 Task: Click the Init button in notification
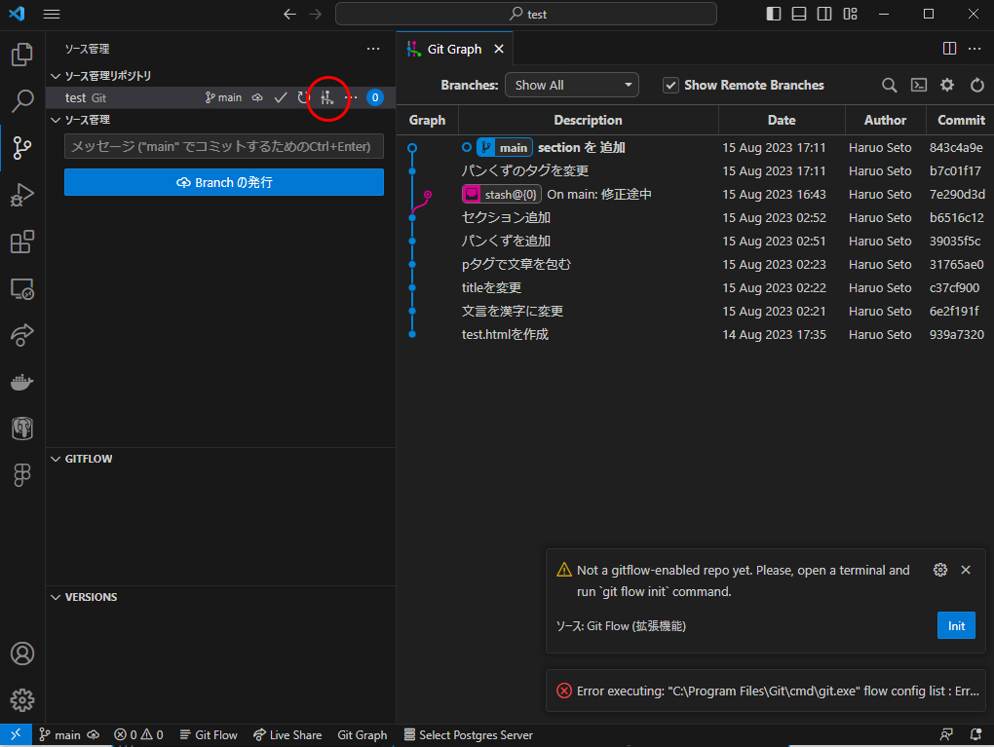coord(956,626)
